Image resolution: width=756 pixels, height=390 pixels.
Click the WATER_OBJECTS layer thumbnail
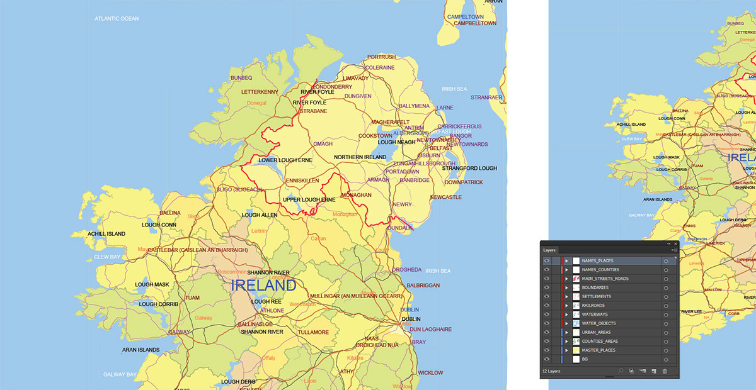click(576, 323)
